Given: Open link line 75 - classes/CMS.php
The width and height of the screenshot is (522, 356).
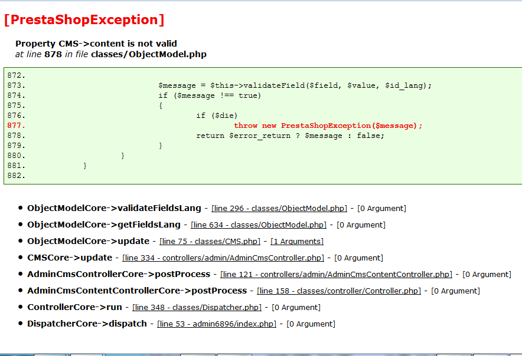Looking at the screenshot, I should tap(210, 241).
